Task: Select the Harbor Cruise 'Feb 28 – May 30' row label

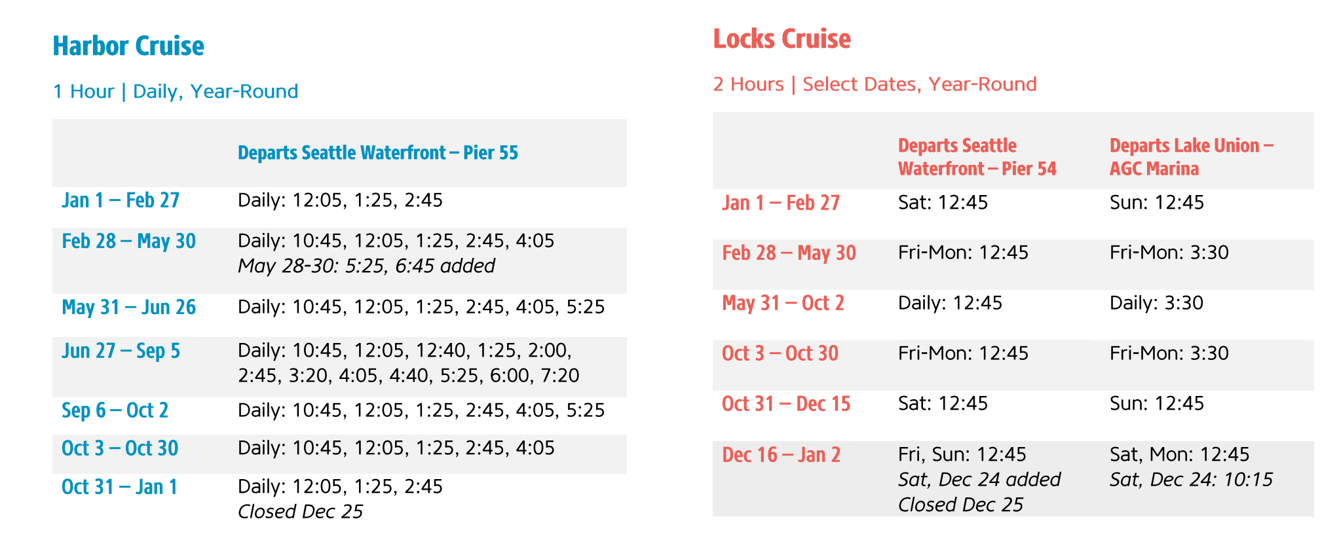Action: [128, 242]
